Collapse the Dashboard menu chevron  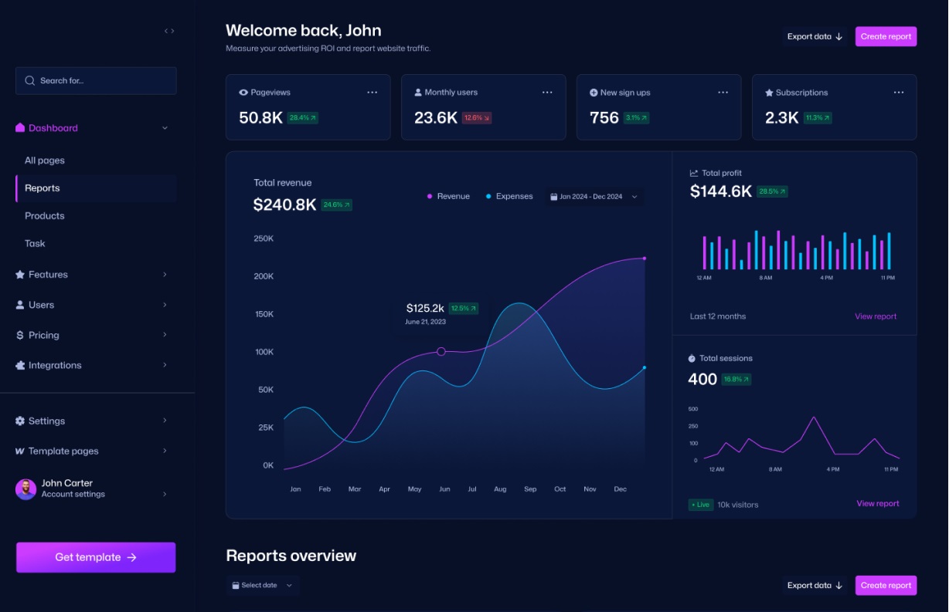tap(165, 127)
